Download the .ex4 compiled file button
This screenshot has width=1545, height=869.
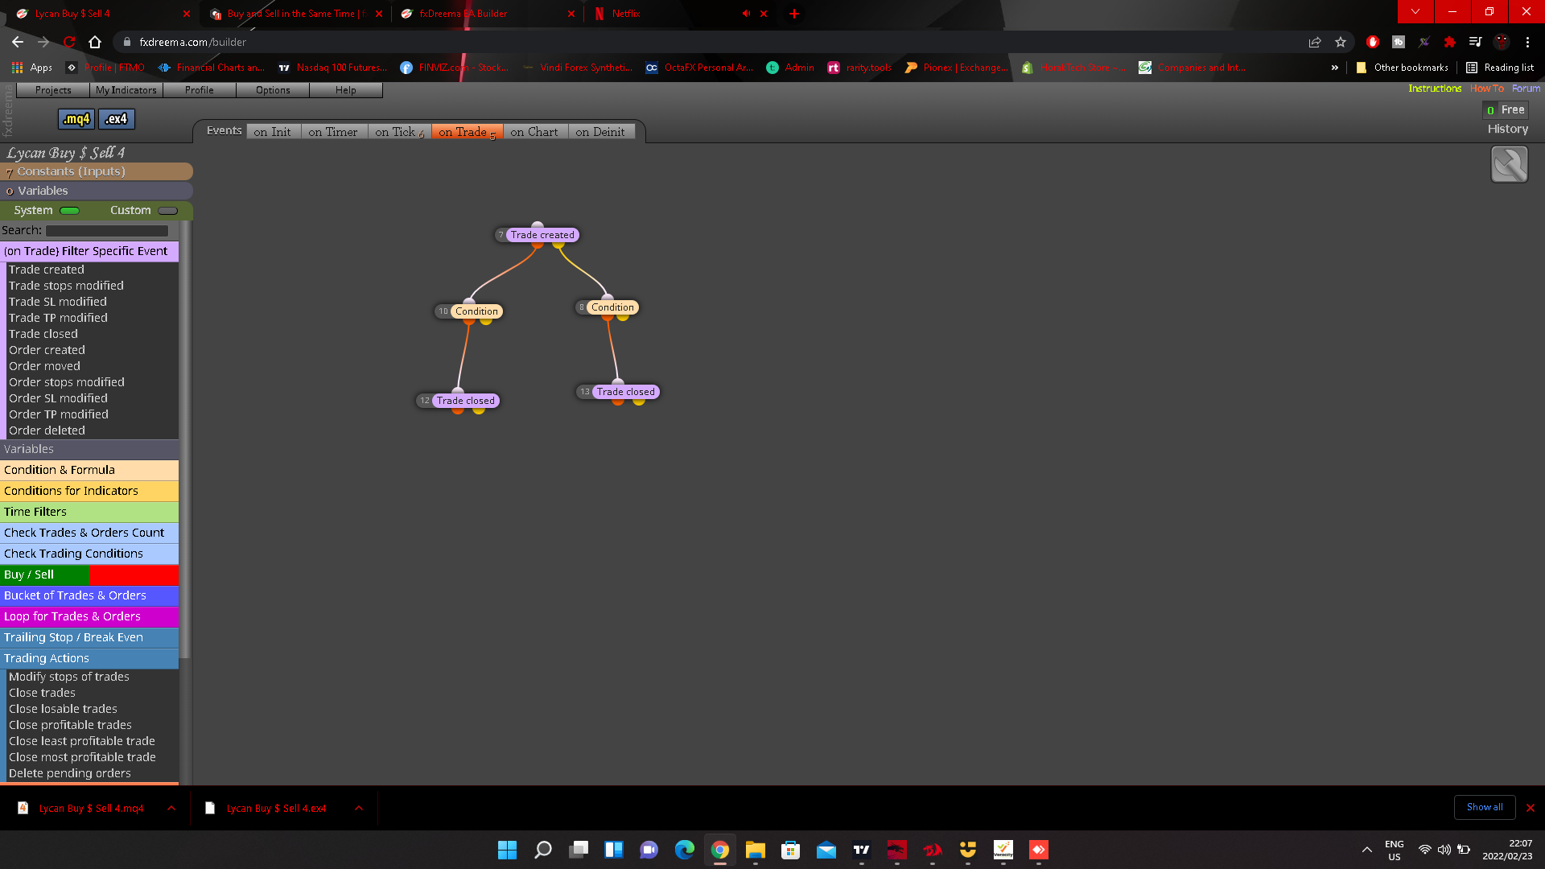pyautogui.click(x=117, y=119)
